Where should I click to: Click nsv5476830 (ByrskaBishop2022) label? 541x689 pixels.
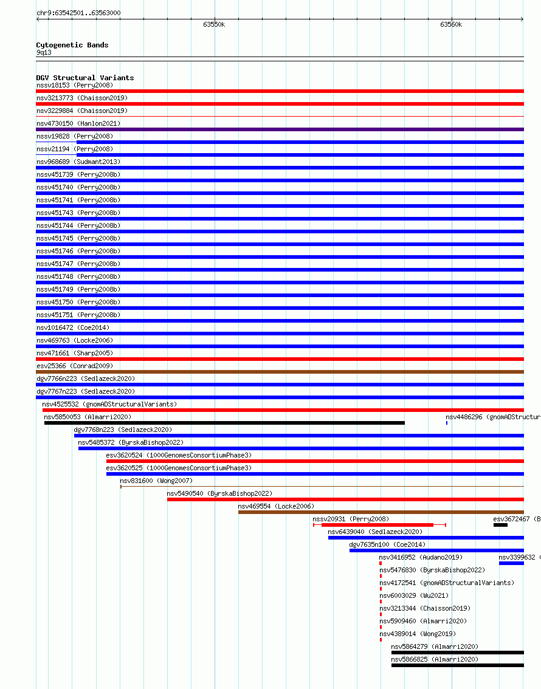pos(432,569)
